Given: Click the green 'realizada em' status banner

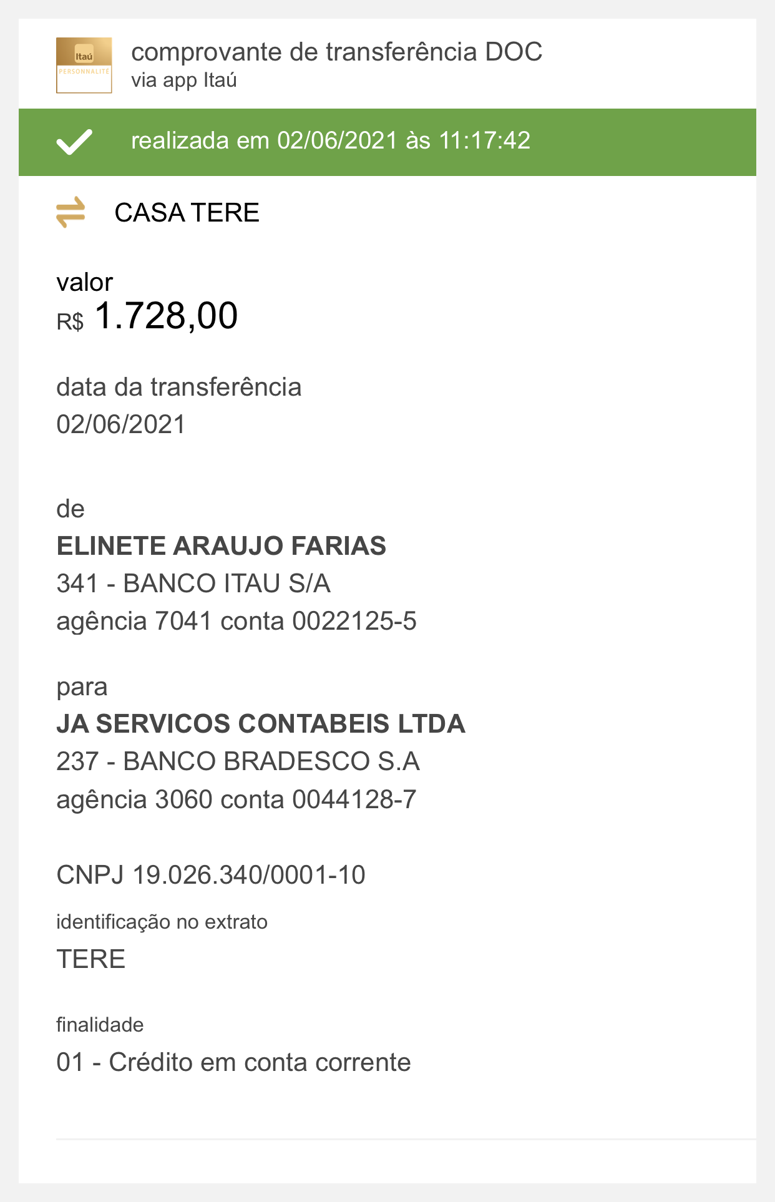Looking at the screenshot, I should tap(387, 142).
